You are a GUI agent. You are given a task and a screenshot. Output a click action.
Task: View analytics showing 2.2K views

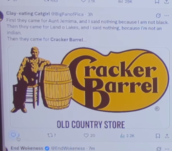pos(127,136)
